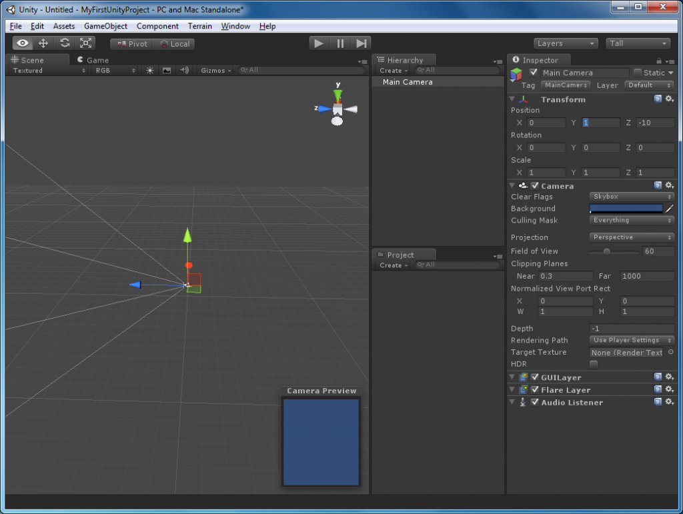Adjust the Field of View slider

coord(614,251)
